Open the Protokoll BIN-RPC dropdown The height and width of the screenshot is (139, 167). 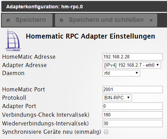click(117, 98)
